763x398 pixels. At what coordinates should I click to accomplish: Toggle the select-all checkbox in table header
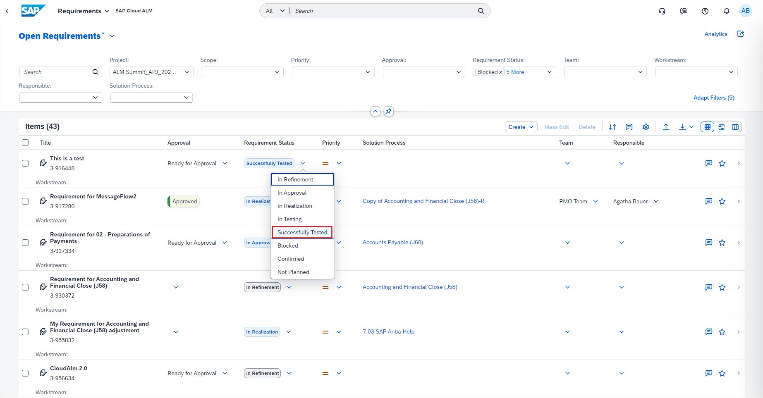pyautogui.click(x=25, y=143)
